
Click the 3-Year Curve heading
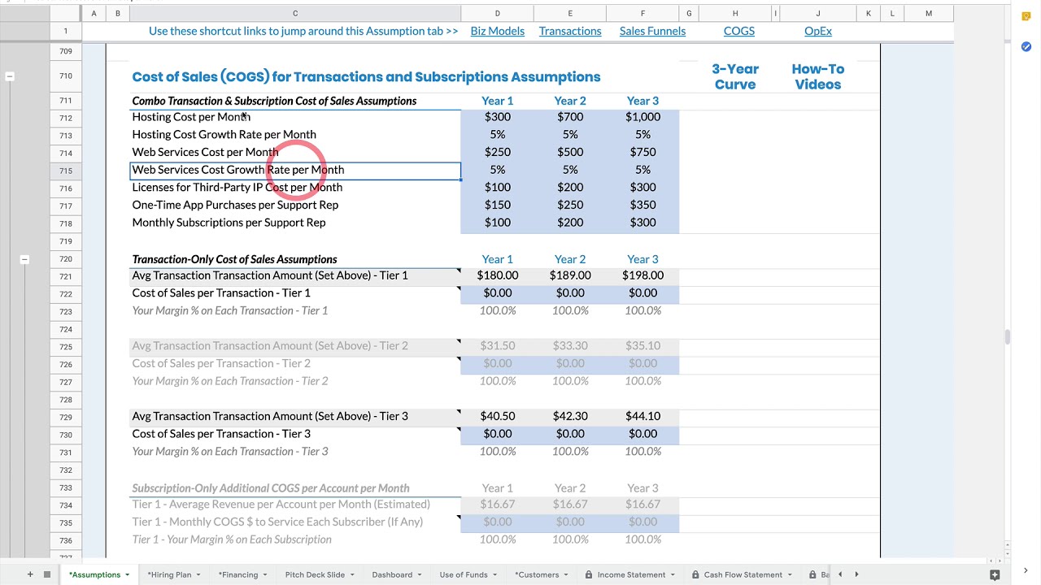coord(735,76)
